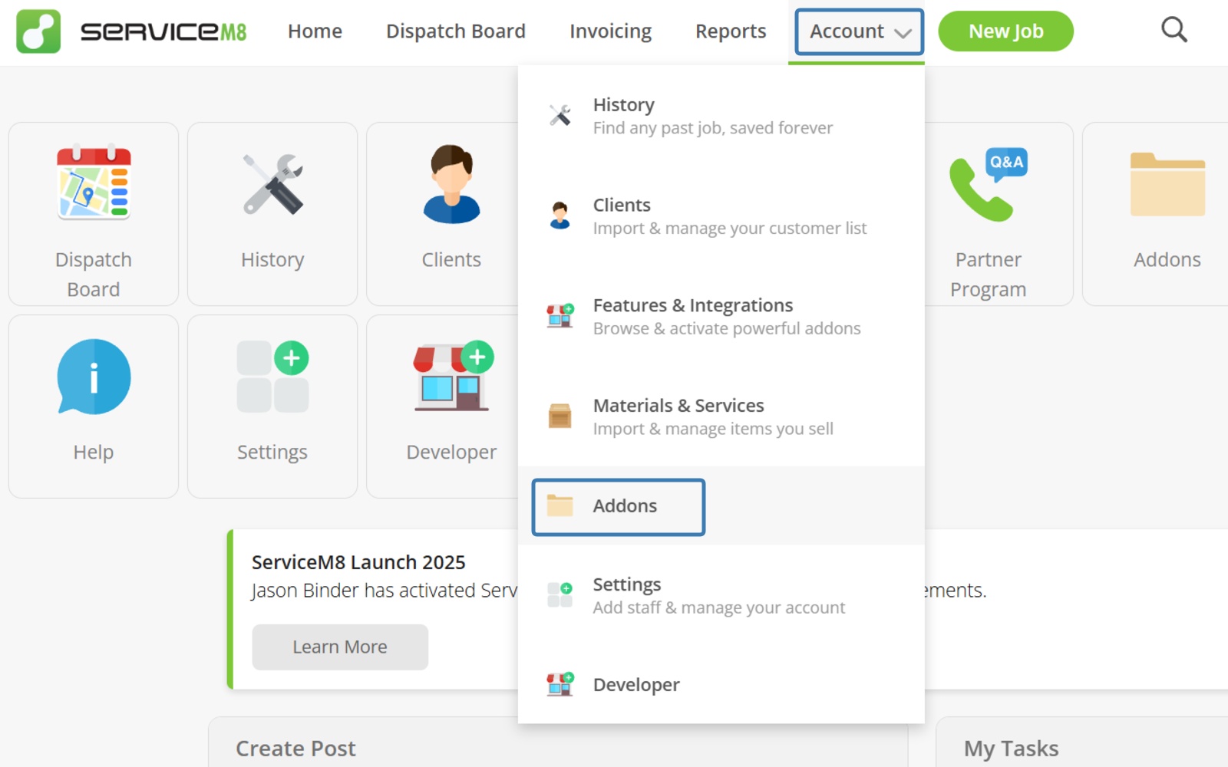Select Clients in the Account menu

(721, 216)
